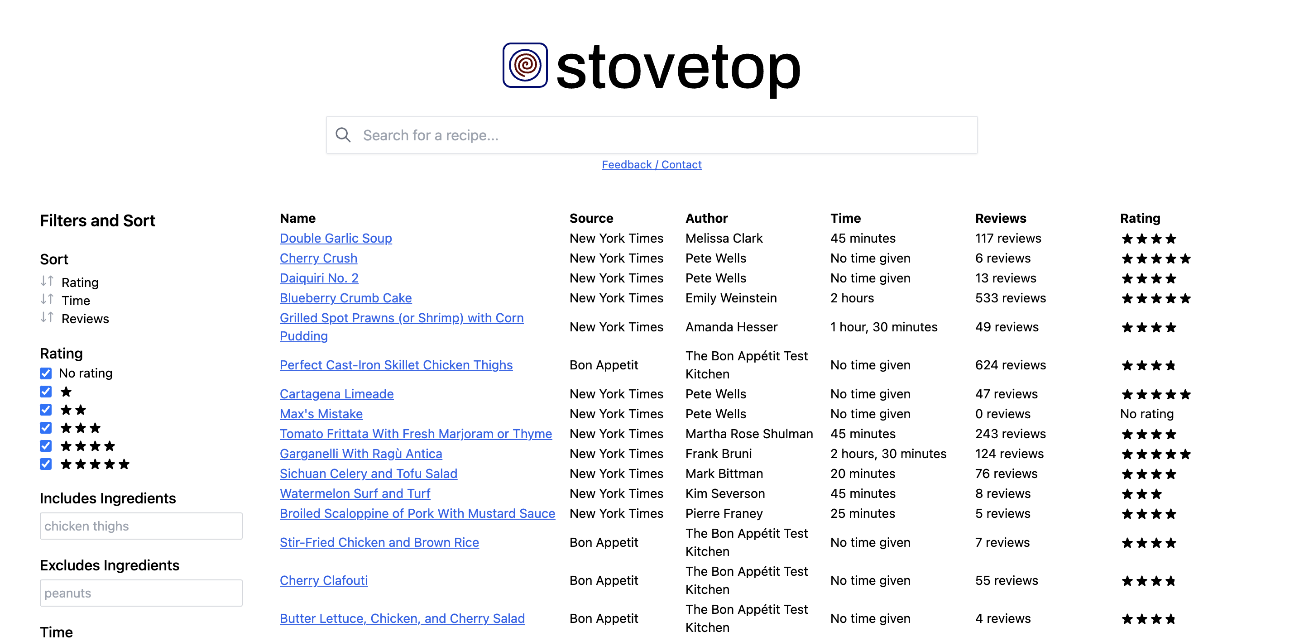This screenshot has height=641, width=1304.
Task: Open Perfect Cast-Iron Skillet Chicken Thighs recipe
Action: pos(396,365)
